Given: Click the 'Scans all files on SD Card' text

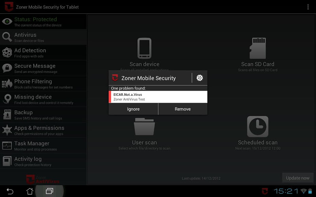Looking at the screenshot, I should [x=258, y=70].
